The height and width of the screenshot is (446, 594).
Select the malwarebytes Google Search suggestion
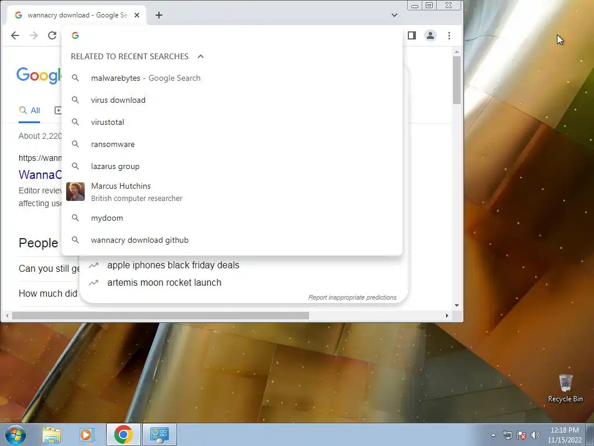tap(232, 78)
